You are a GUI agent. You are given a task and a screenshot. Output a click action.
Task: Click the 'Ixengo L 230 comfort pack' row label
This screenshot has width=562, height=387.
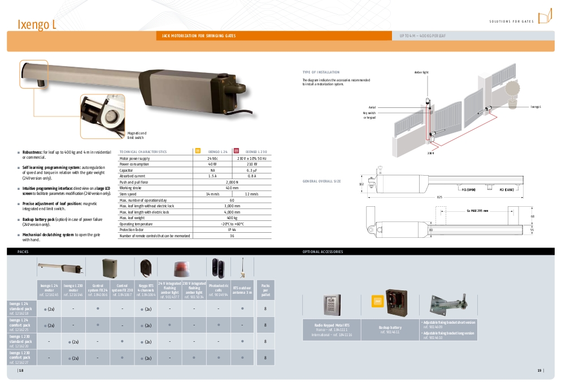coord(21,358)
